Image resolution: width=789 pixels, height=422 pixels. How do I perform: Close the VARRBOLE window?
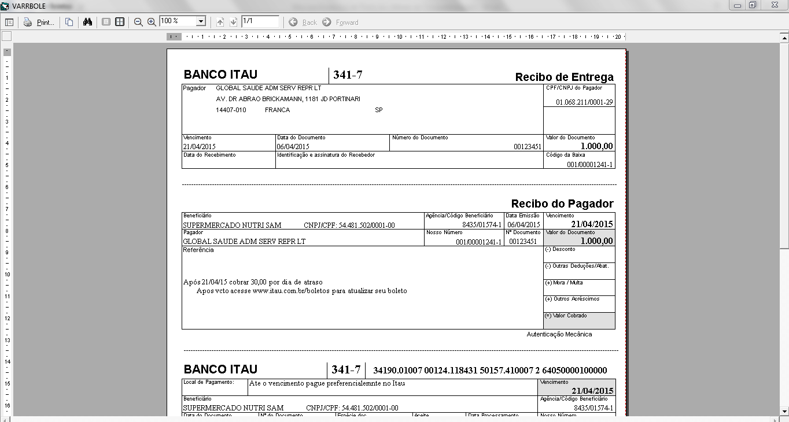(774, 5)
